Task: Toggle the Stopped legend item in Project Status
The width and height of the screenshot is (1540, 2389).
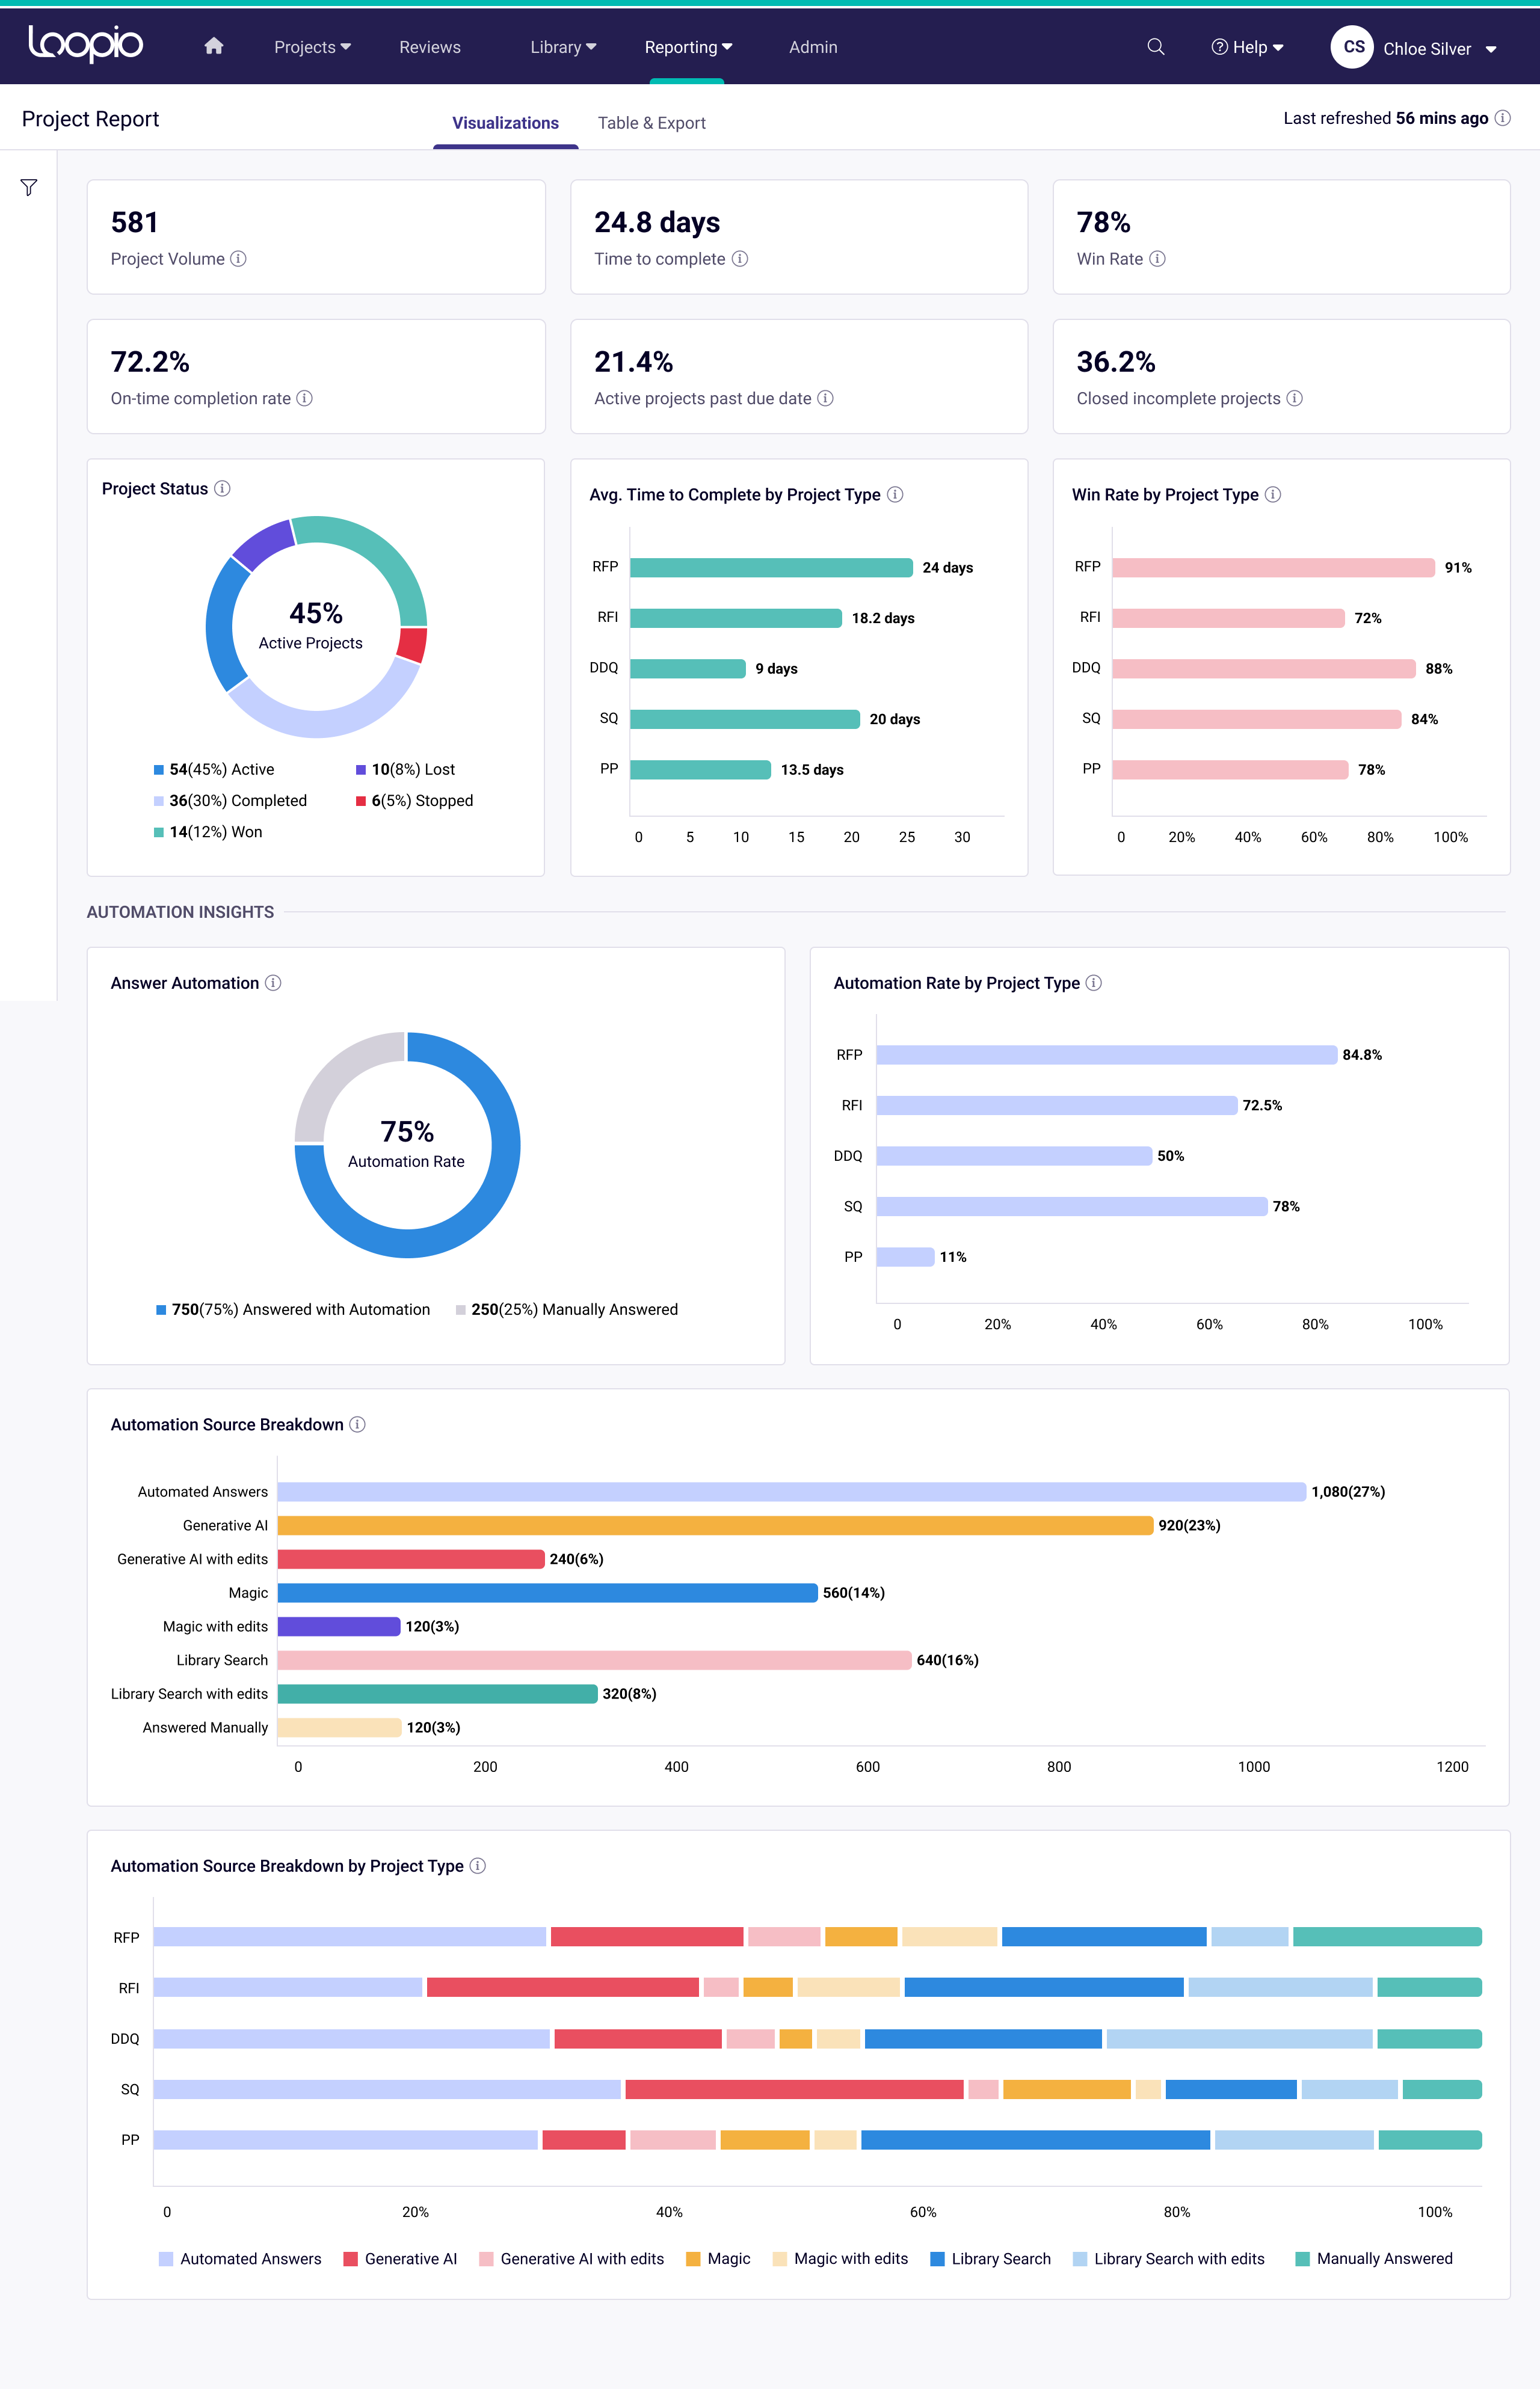Action: pos(415,801)
